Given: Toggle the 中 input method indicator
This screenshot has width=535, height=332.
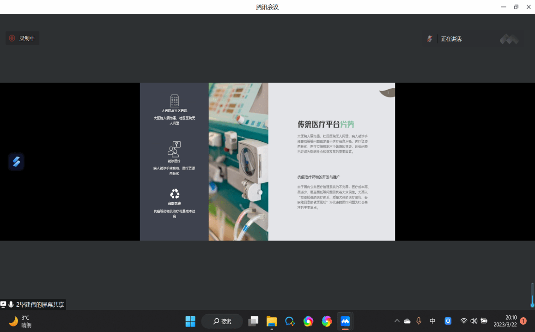Looking at the screenshot, I should tap(432, 321).
